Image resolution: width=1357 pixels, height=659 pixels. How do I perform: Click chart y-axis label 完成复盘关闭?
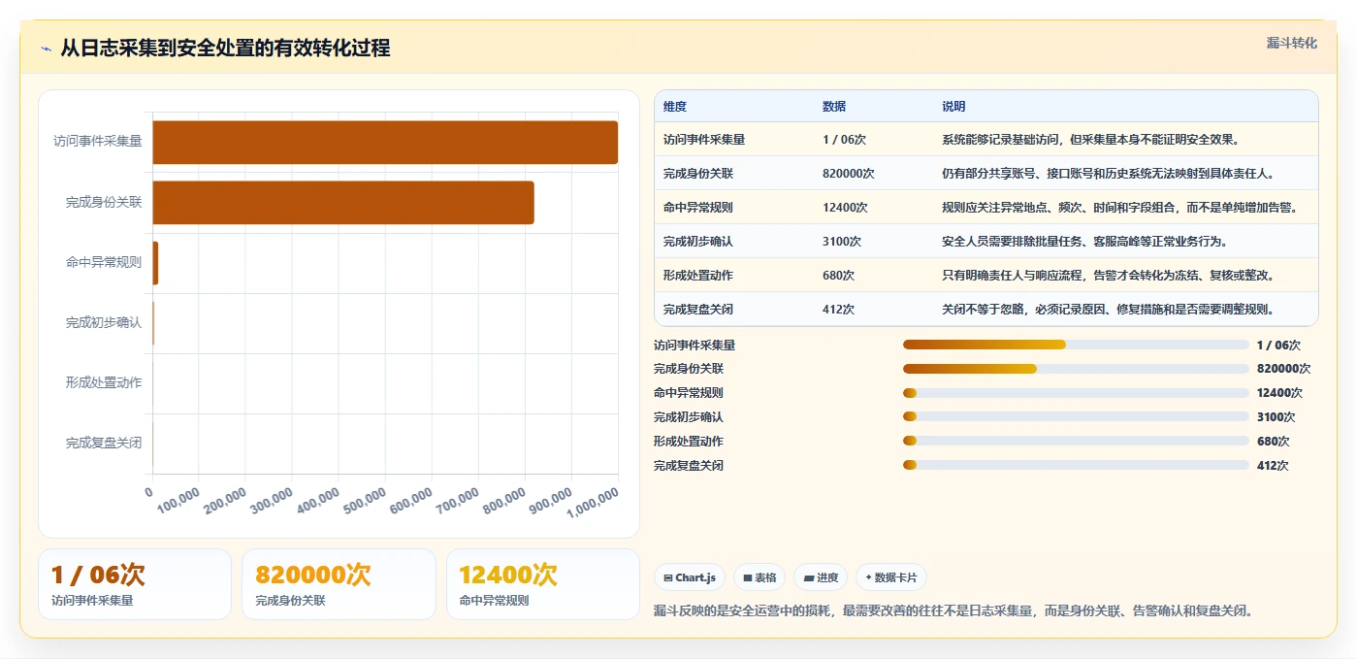[104, 443]
